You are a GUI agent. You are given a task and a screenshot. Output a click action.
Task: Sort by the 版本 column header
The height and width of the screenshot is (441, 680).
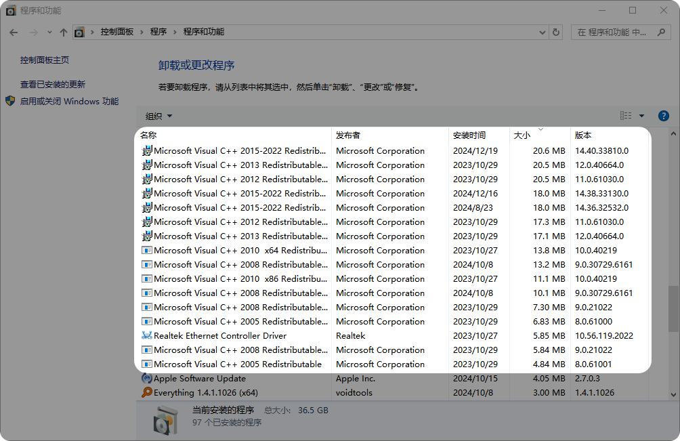(x=583, y=135)
